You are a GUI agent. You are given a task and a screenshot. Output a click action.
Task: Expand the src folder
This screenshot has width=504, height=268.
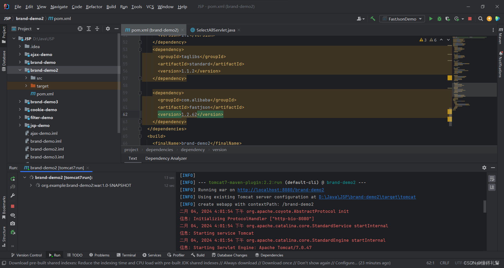(26, 78)
